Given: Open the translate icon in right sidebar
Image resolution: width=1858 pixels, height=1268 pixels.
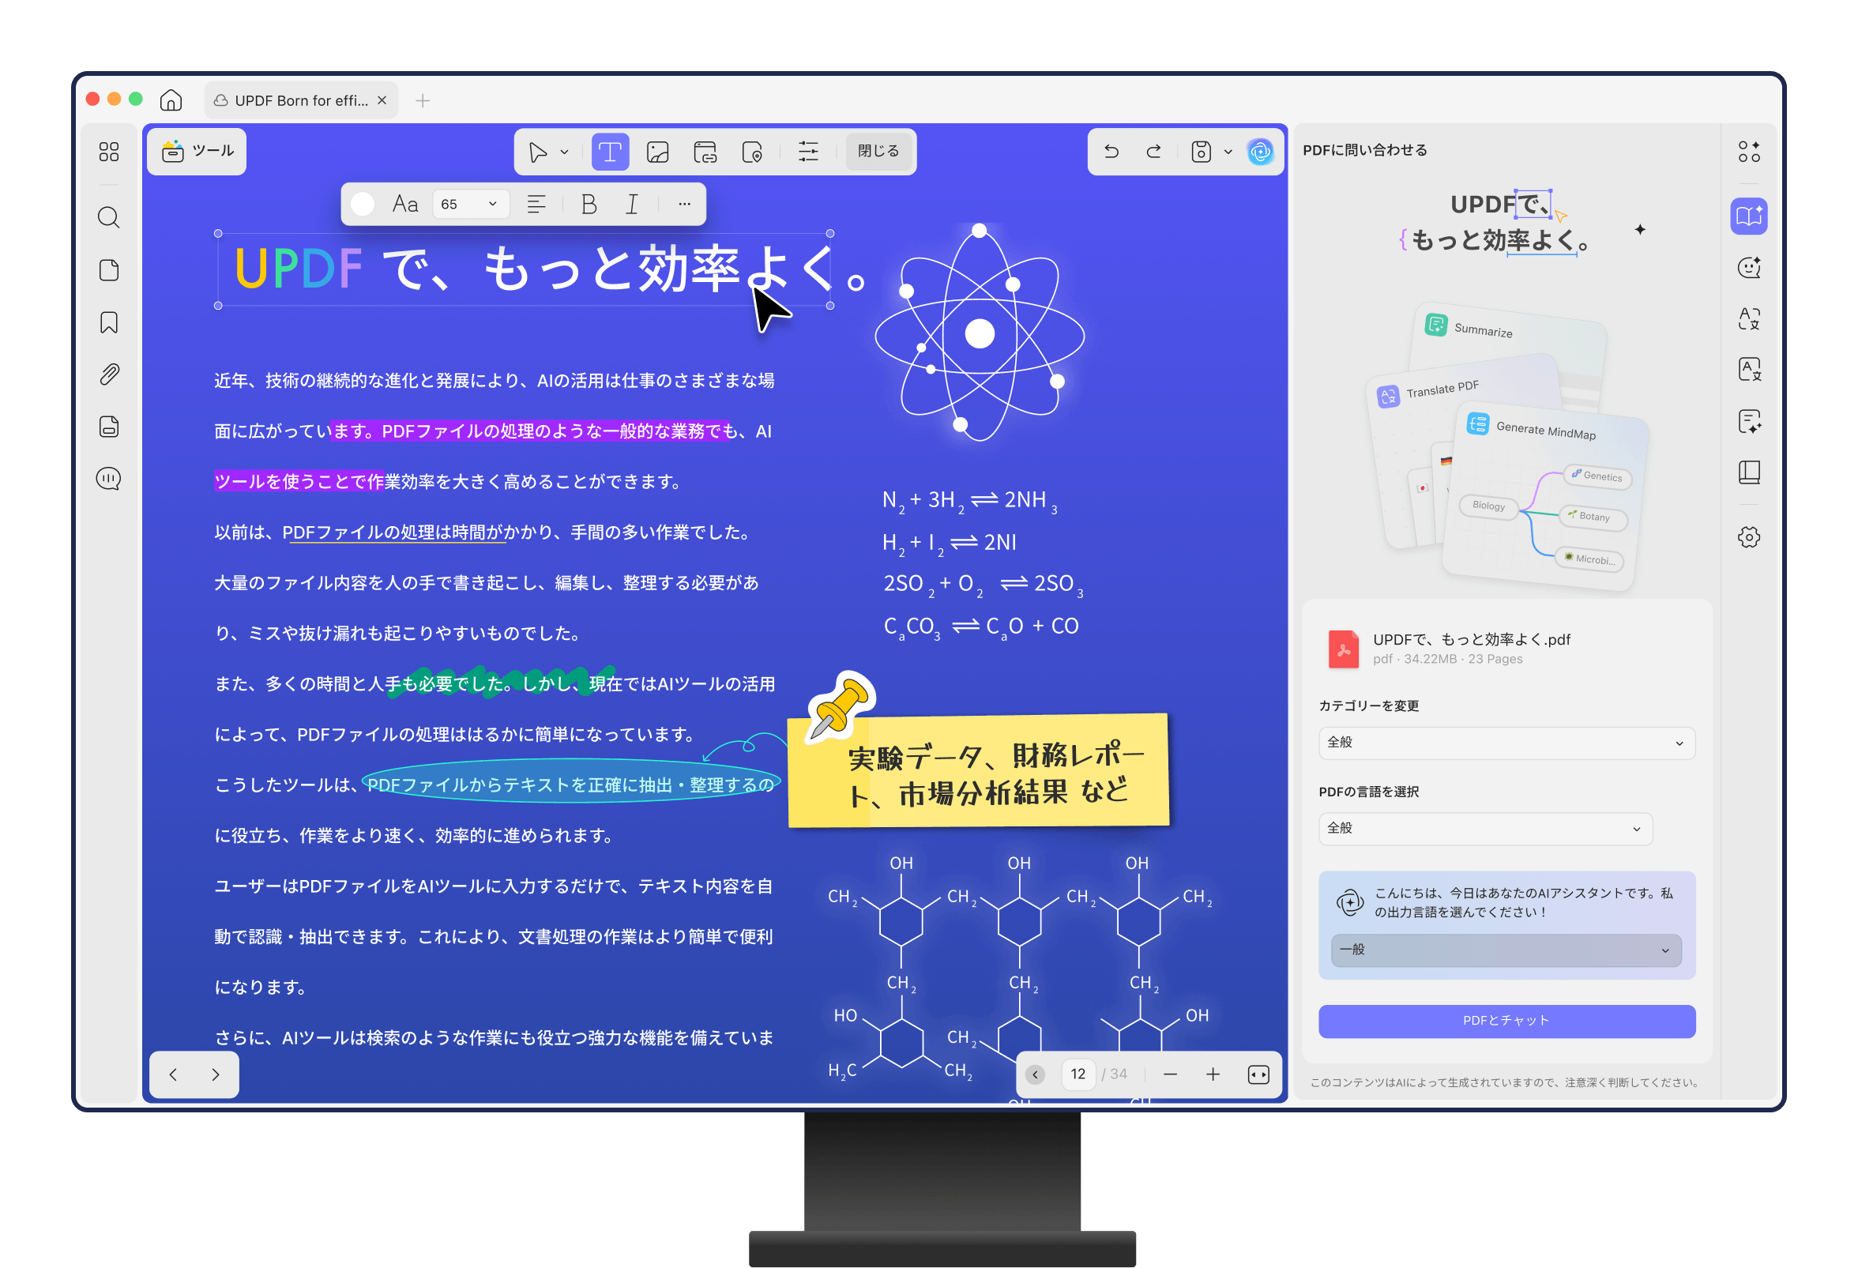Looking at the screenshot, I should tap(1748, 318).
